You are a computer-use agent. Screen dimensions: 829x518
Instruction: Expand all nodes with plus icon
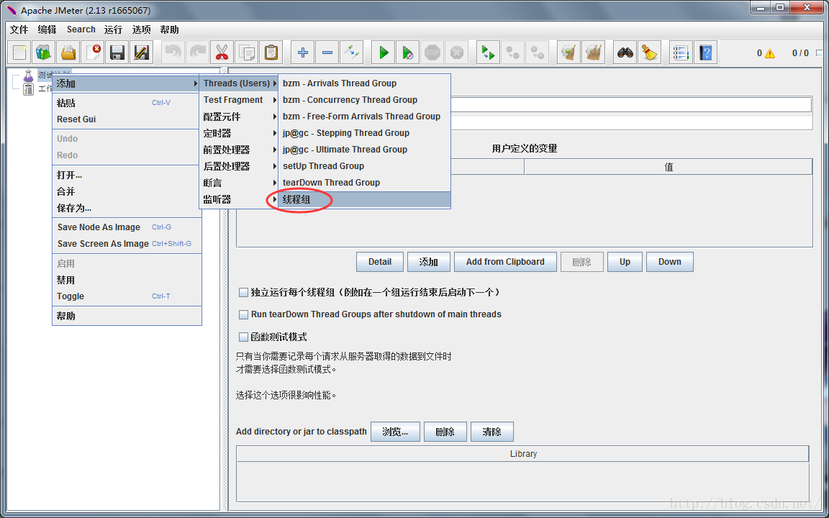[x=302, y=53]
